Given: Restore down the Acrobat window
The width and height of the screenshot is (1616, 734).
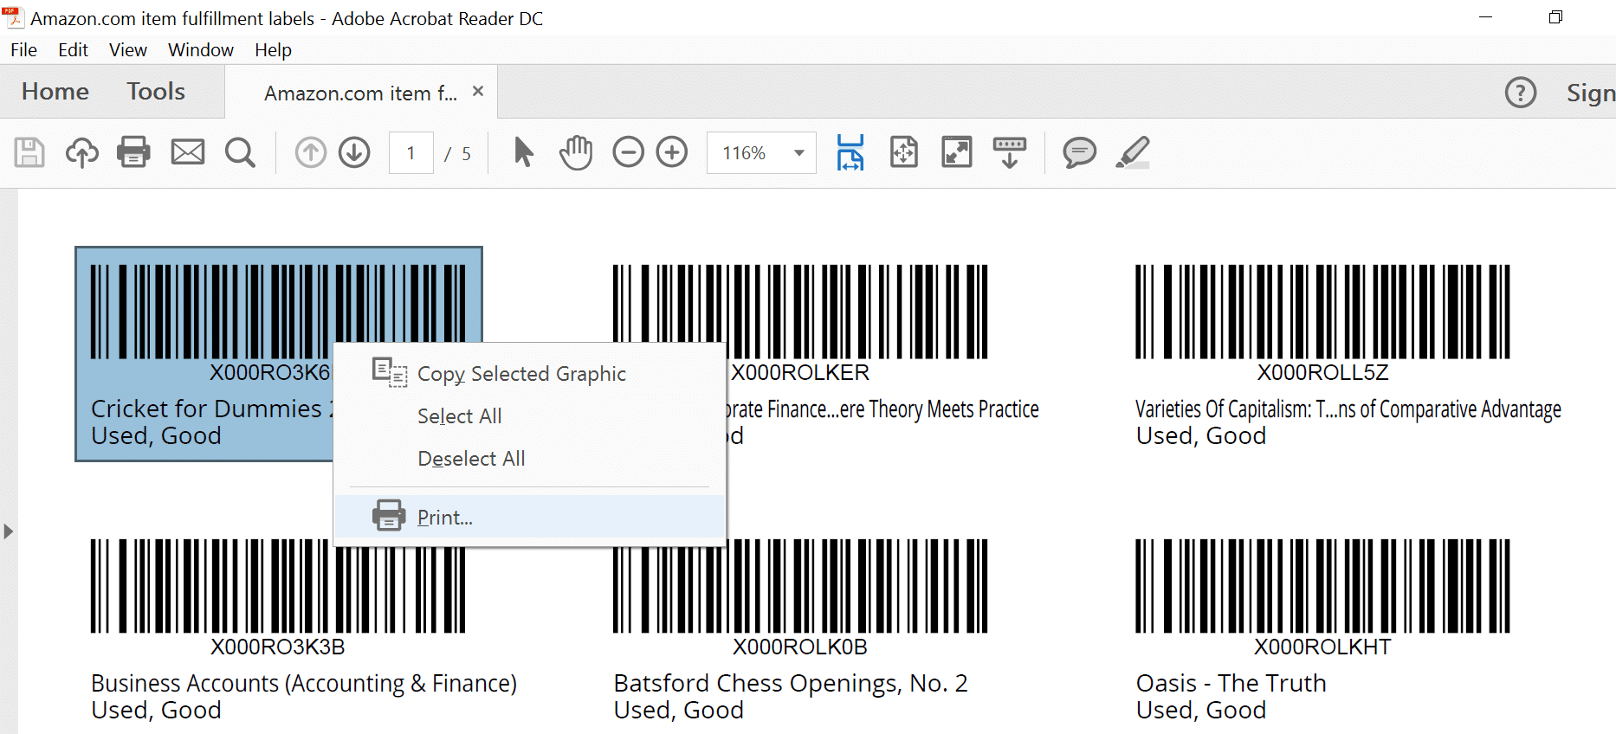Looking at the screenshot, I should pyautogui.click(x=1555, y=17).
